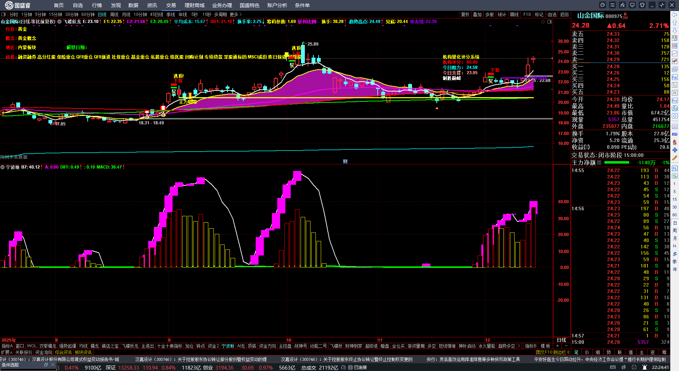Screen dimensions: 679x371
Task: Open the 宁波敢 indicator dropdown arrow
Action: point(2,167)
